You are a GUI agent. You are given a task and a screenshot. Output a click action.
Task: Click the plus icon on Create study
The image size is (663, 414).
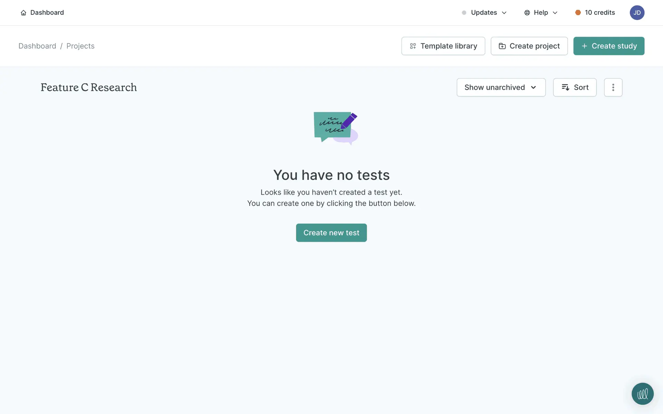pos(584,46)
